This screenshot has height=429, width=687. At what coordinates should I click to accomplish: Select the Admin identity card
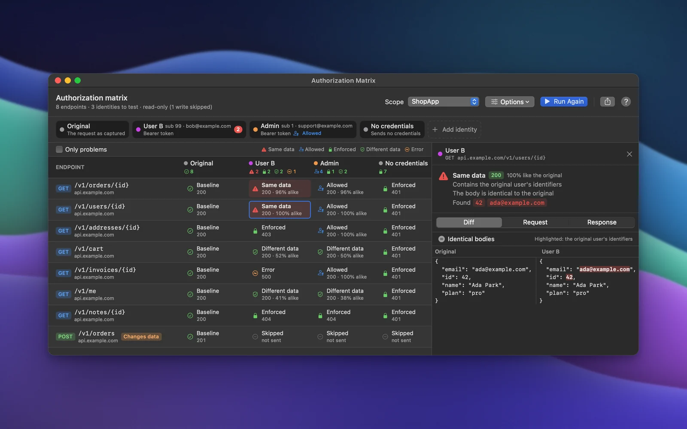pos(303,130)
